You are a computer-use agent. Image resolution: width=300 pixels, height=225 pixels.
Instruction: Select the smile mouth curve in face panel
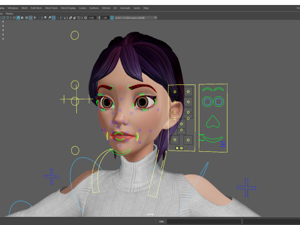[212, 139]
